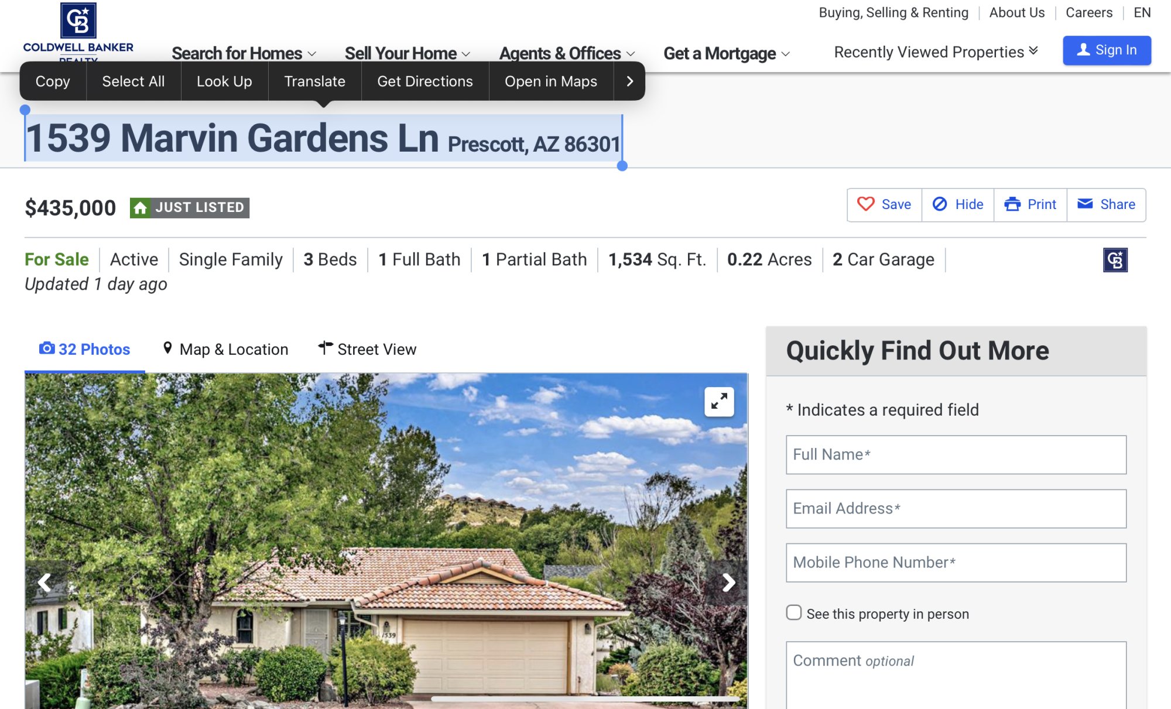Click the Just Listed house icon
1171x709 pixels.
coord(140,208)
